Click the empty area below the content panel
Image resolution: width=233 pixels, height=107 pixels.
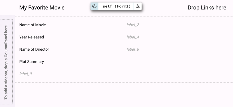click(x=124, y=95)
